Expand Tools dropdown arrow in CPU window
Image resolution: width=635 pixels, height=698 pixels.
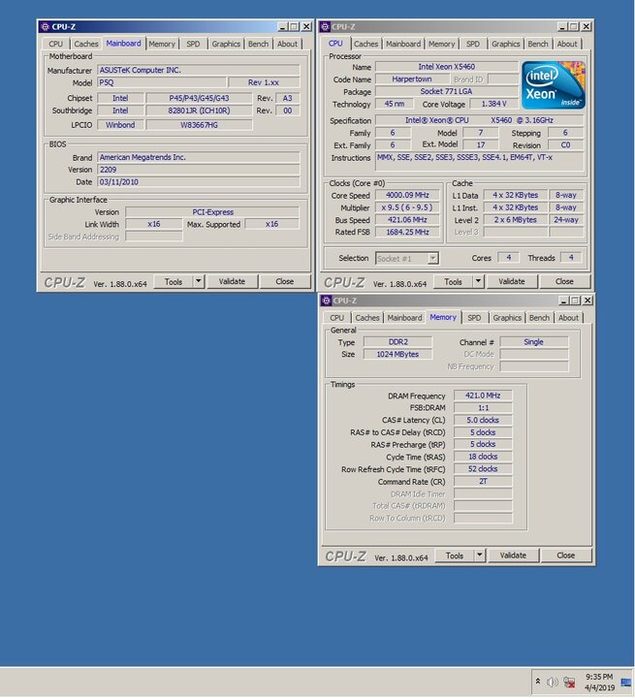click(478, 282)
